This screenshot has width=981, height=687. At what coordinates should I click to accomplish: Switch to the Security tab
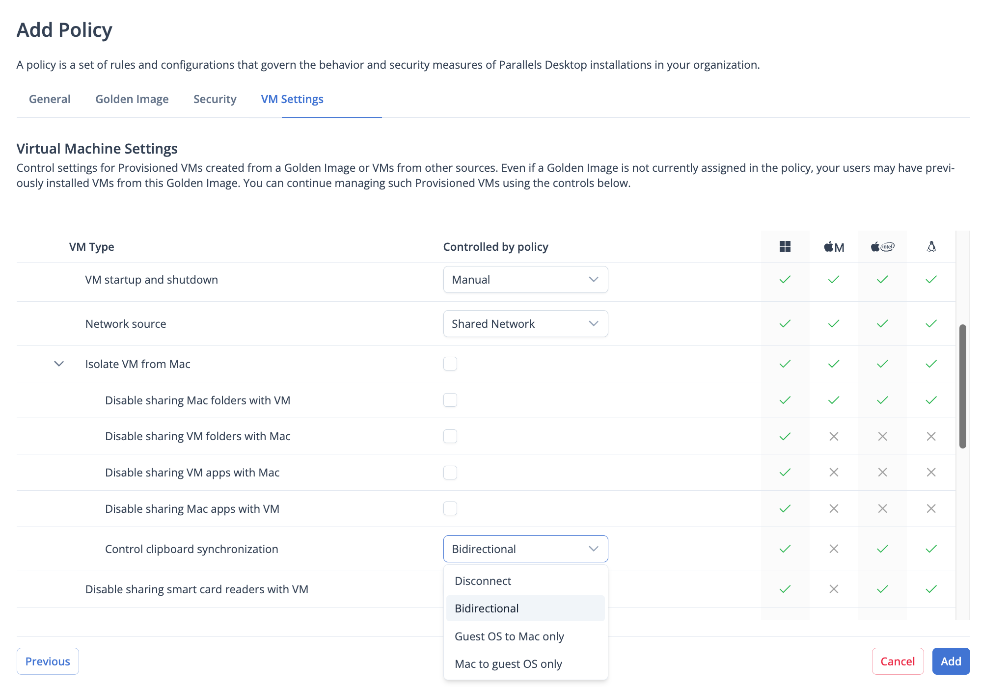(x=215, y=99)
